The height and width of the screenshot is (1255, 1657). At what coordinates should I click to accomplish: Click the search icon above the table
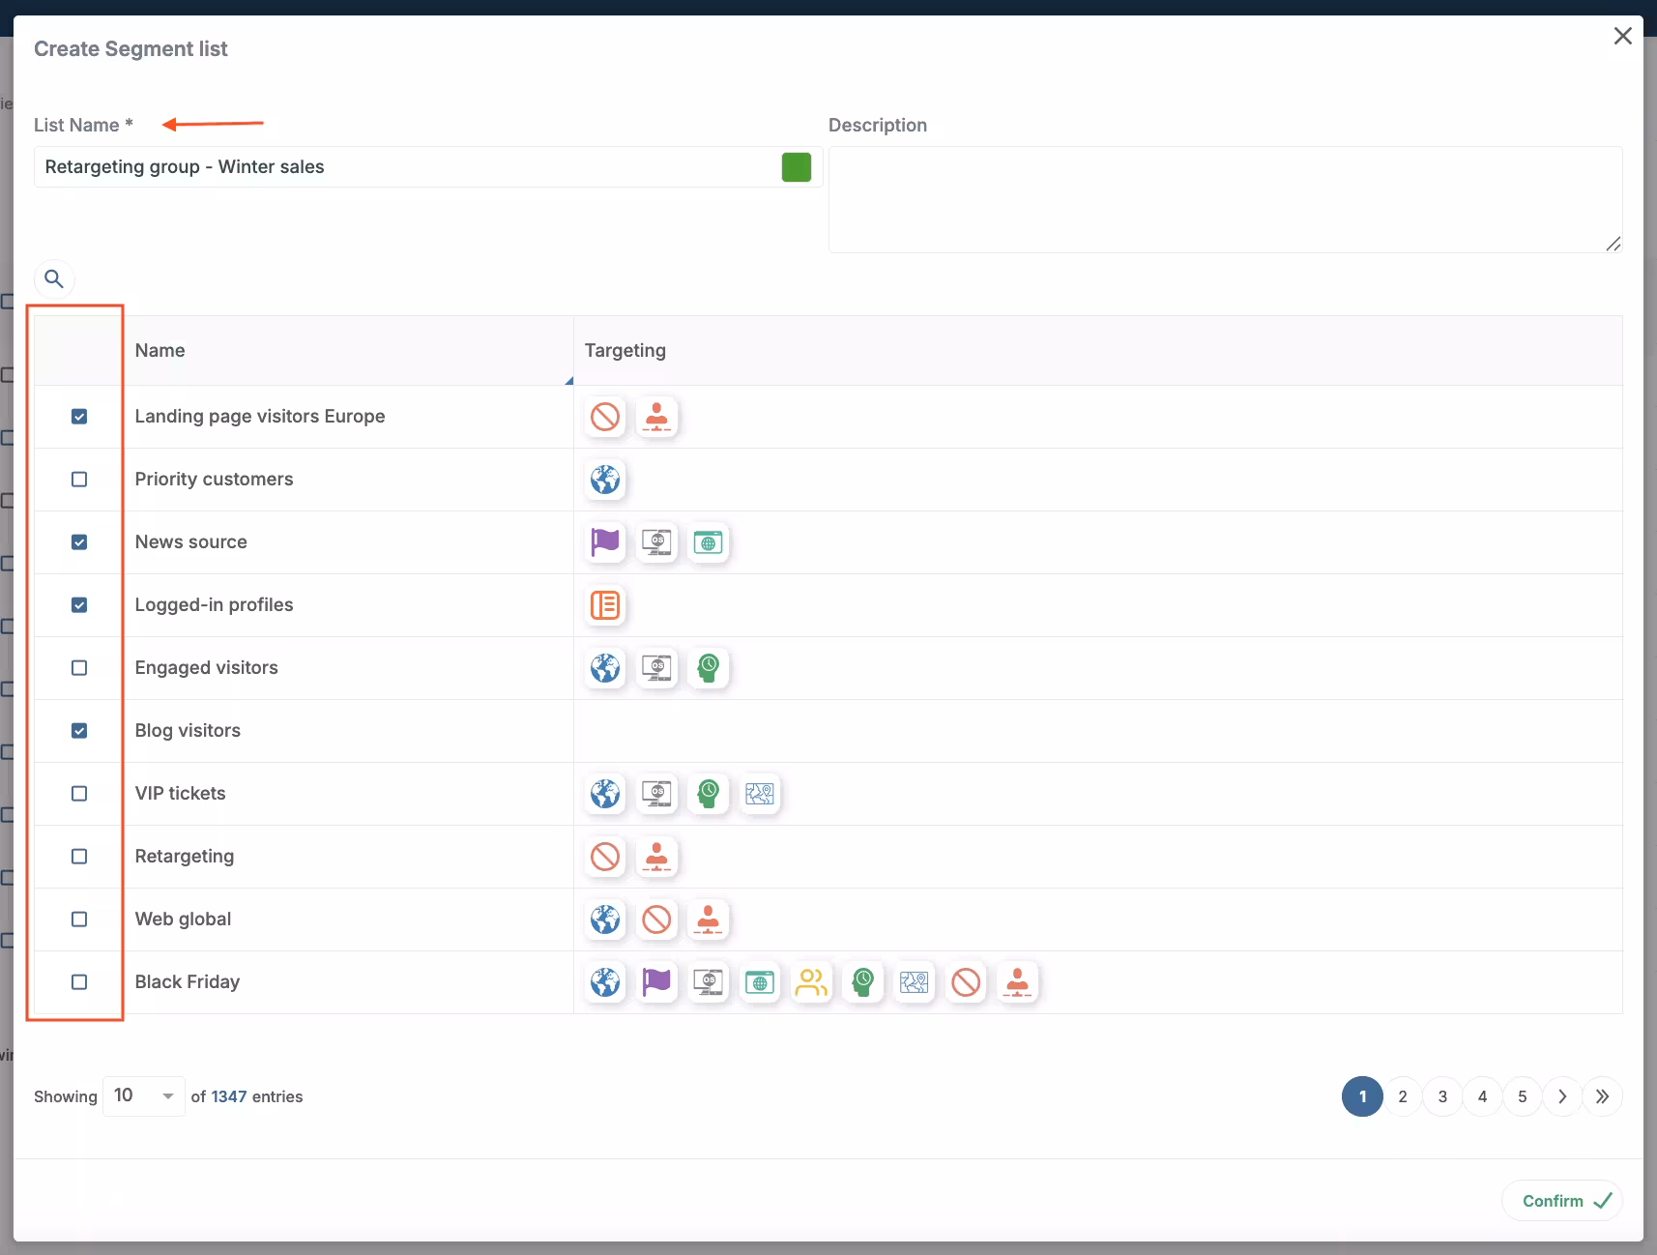click(55, 278)
